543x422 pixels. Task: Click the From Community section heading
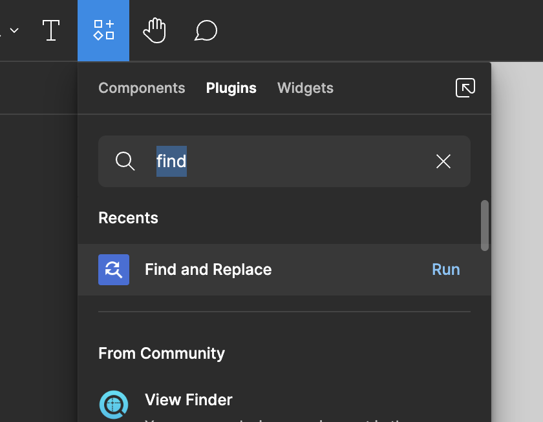point(162,354)
